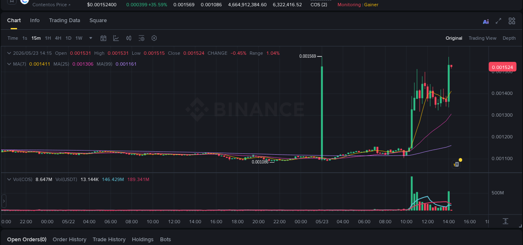Select the 15m time interval

[x=36, y=38]
